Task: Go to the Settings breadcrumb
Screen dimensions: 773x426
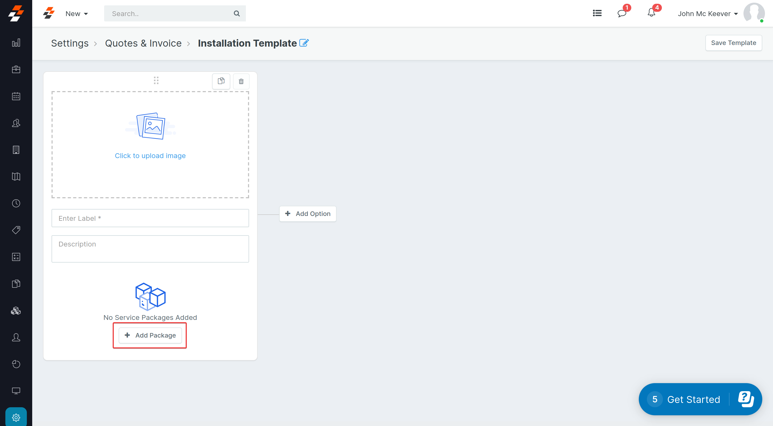Action: pyautogui.click(x=70, y=43)
